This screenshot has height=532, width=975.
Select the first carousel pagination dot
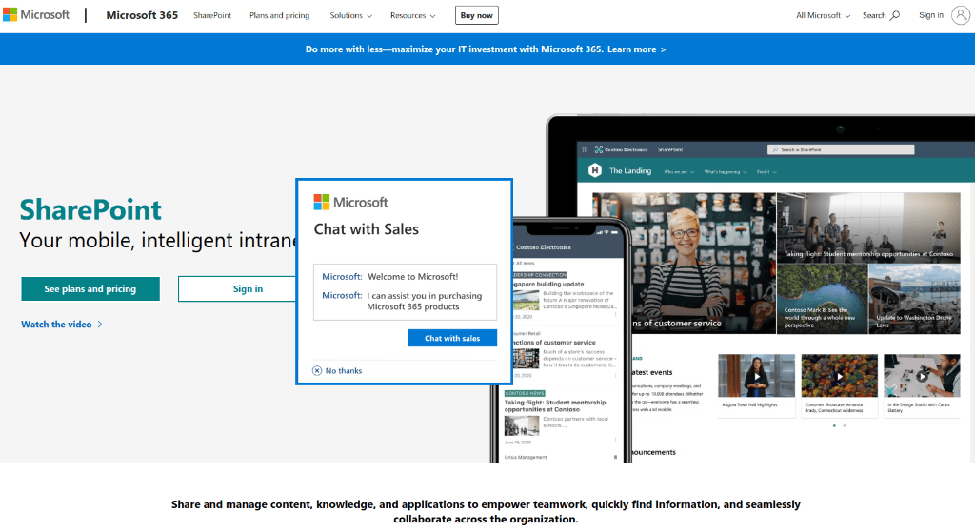(x=834, y=425)
